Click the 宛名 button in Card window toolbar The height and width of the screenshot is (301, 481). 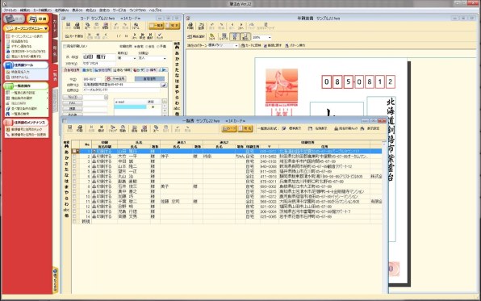coord(173,26)
